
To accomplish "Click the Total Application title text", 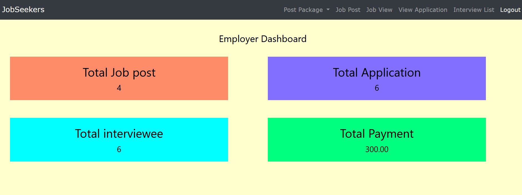I will pos(377,73).
